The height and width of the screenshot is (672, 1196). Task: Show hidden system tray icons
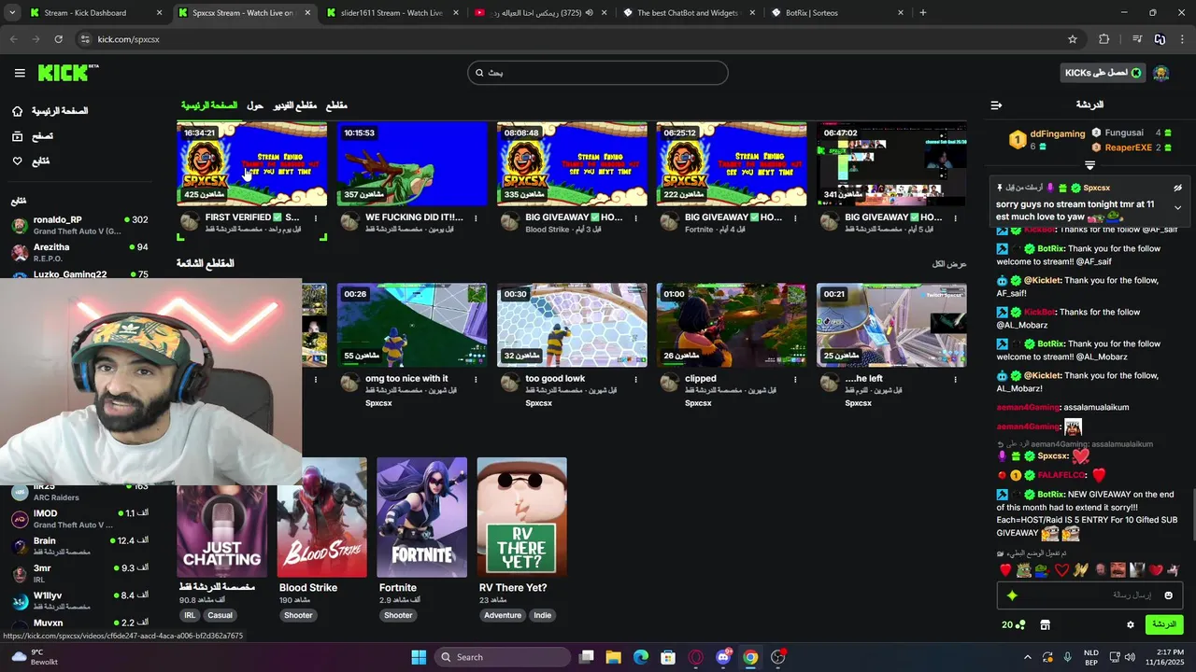[x=1028, y=657]
